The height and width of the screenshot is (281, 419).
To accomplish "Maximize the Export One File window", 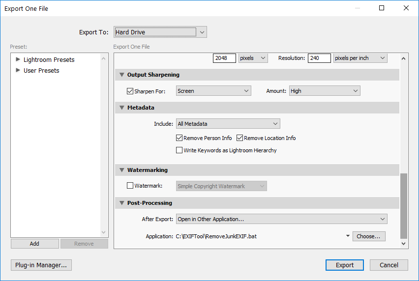I will [382, 8].
